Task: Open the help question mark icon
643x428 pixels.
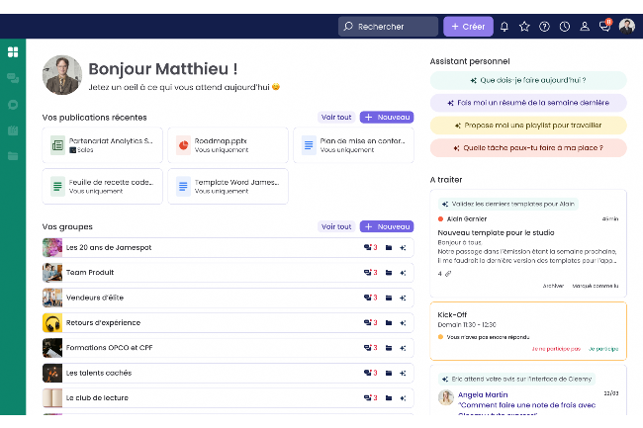Action: click(x=544, y=27)
